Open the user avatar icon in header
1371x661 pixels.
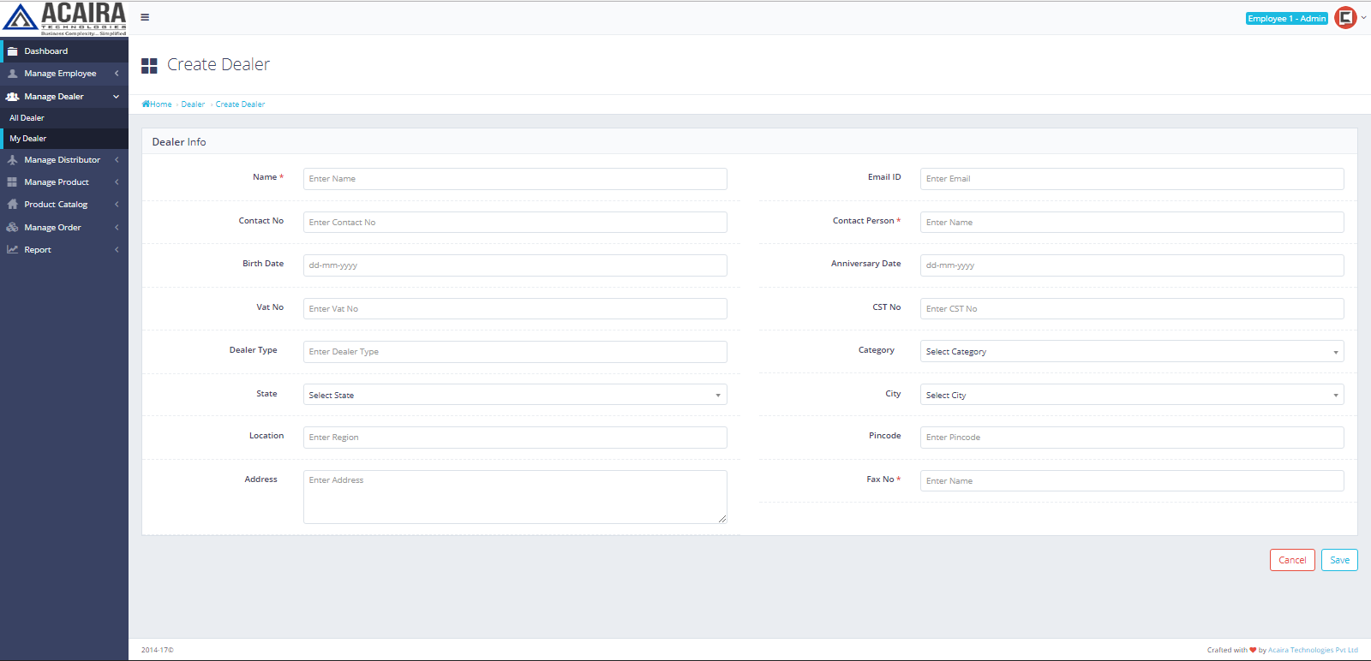point(1345,18)
